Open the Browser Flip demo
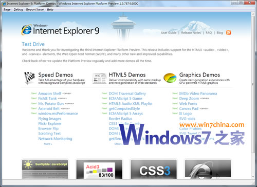 [48, 128]
